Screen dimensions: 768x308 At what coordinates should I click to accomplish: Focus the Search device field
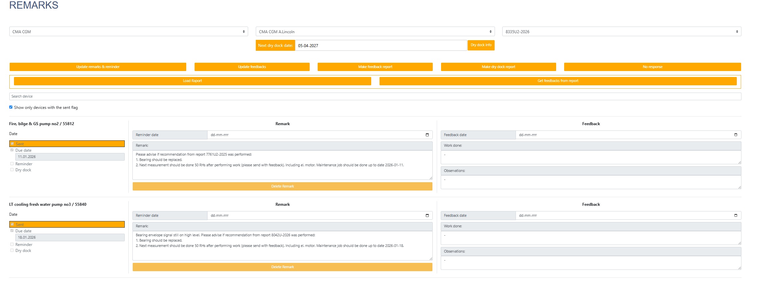click(x=375, y=96)
